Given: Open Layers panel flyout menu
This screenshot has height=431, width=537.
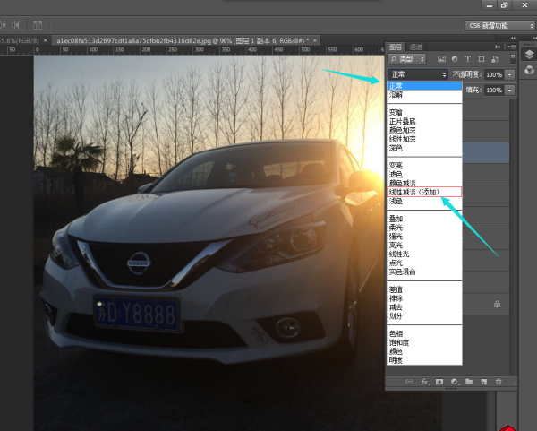Looking at the screenshot, I should click(511, 47).
